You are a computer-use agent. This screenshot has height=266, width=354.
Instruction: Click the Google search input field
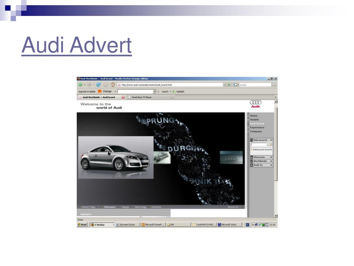255,85
